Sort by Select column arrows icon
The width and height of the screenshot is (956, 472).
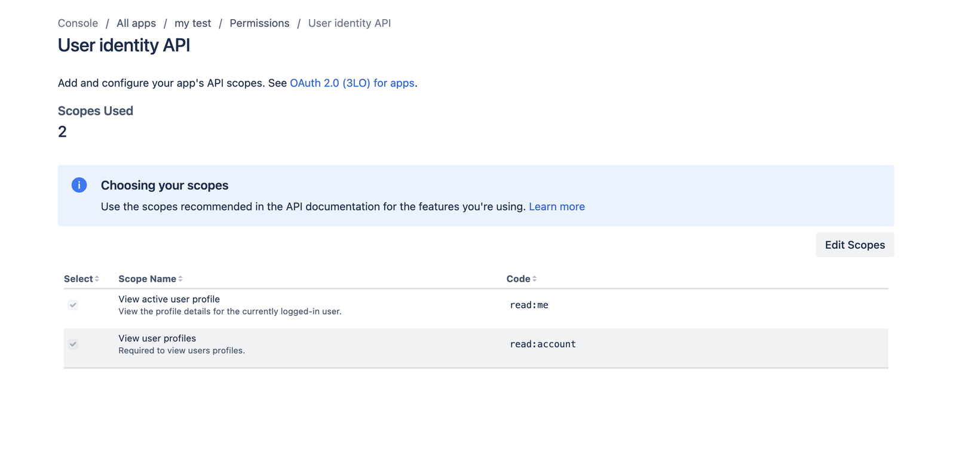click(x=97, y=279)
